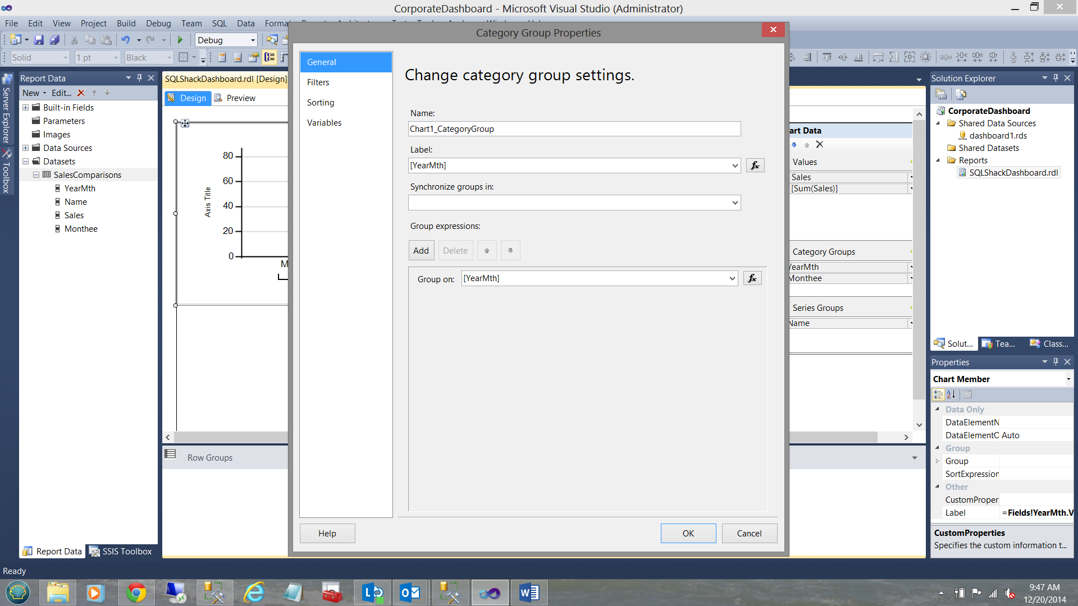The image size is (1078, 606).
Task: Click the Name text field
Action: point(574,129)
